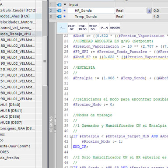Click //ENTALPIA comment on line 28

(84, 67)
